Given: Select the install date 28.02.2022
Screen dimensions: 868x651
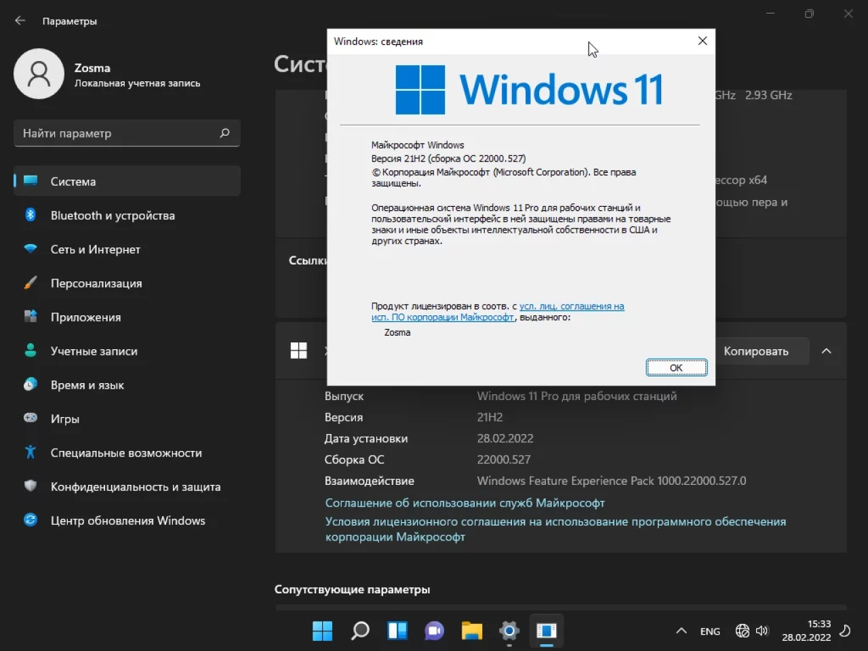Looking at the screenshot, I should tap(505, 438).
